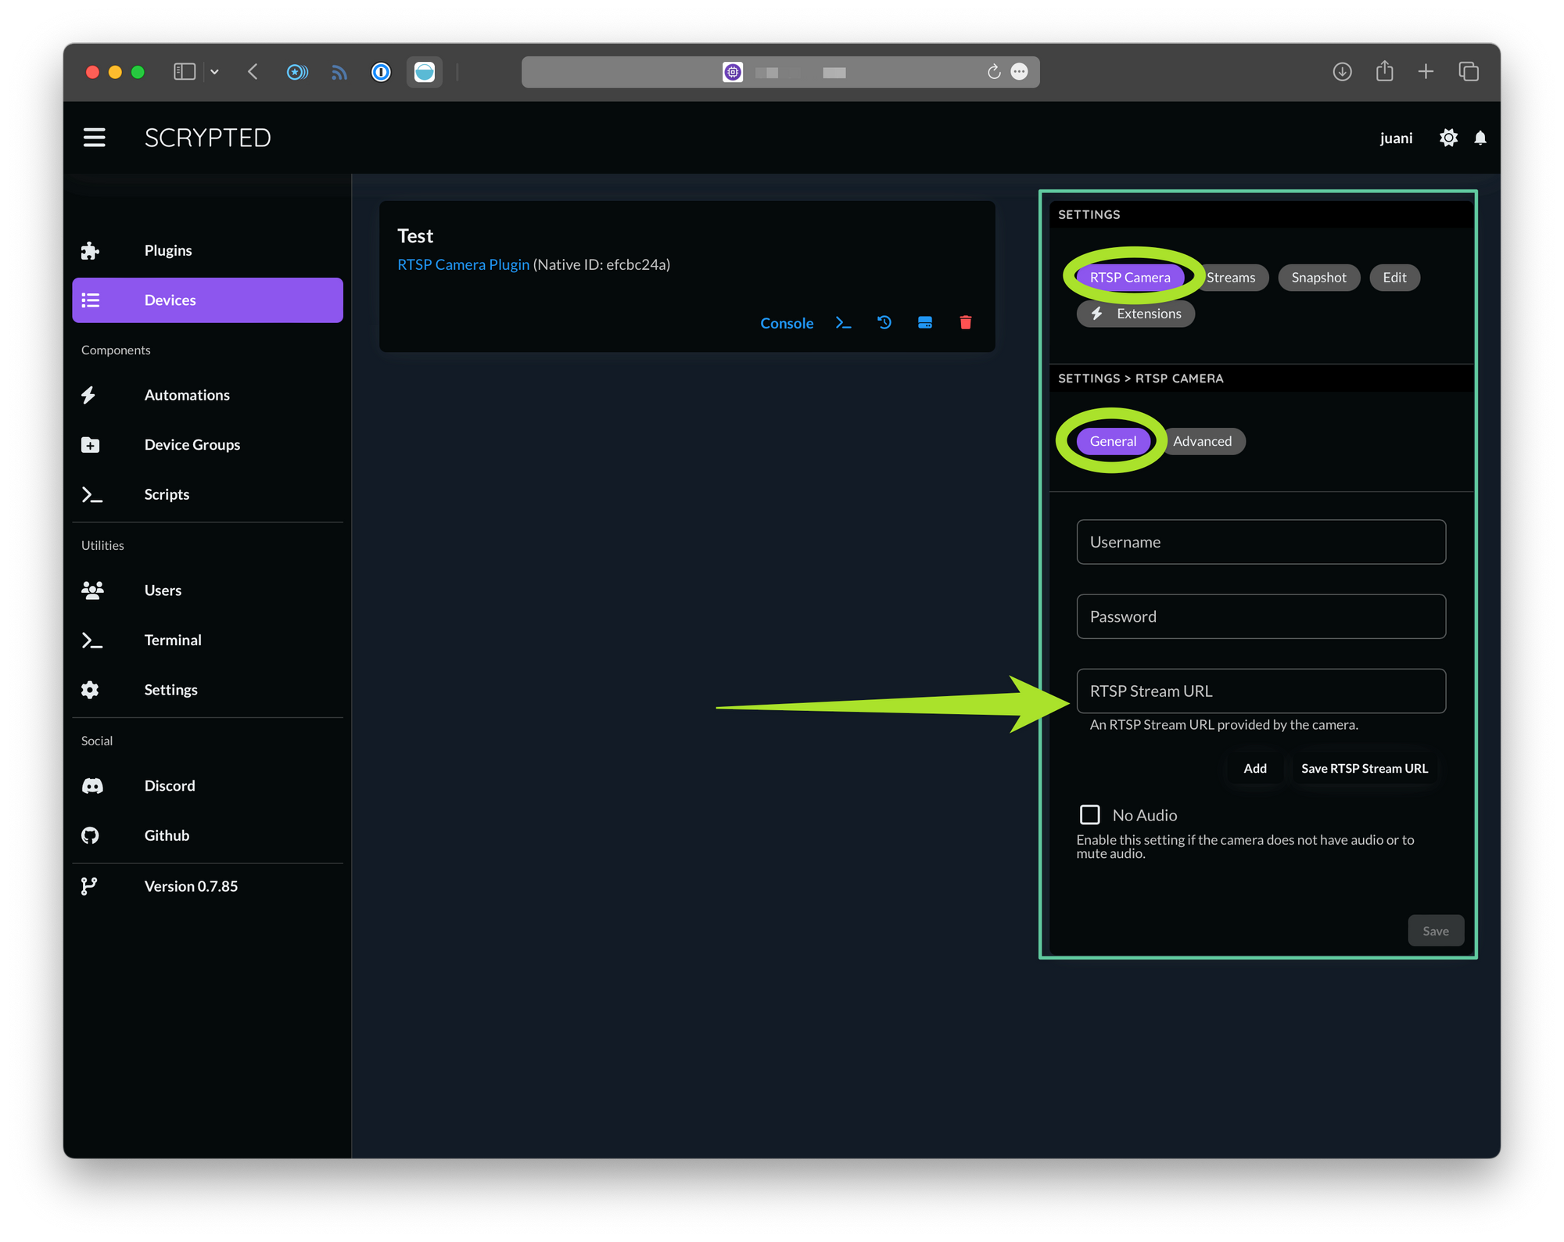Select the RTSP Camera settings tab

[x=1130, y=277]
